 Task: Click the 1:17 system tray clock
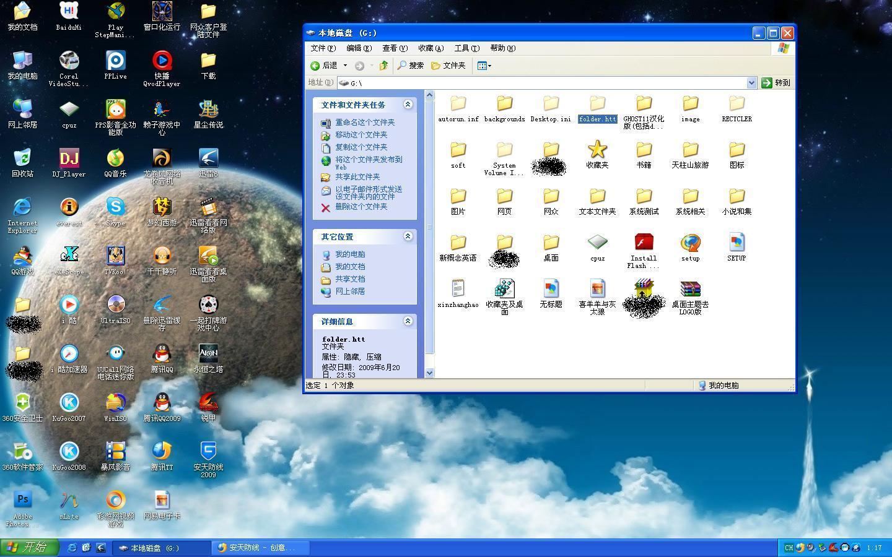(874, 548)
